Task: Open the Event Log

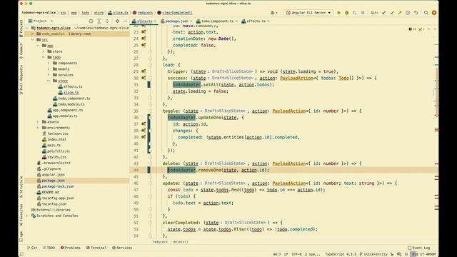Action: pyautogui.click(x=419, y=248)
